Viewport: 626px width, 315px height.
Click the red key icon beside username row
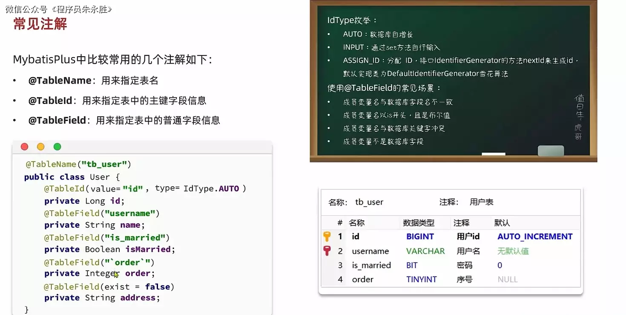coord(327,251)
